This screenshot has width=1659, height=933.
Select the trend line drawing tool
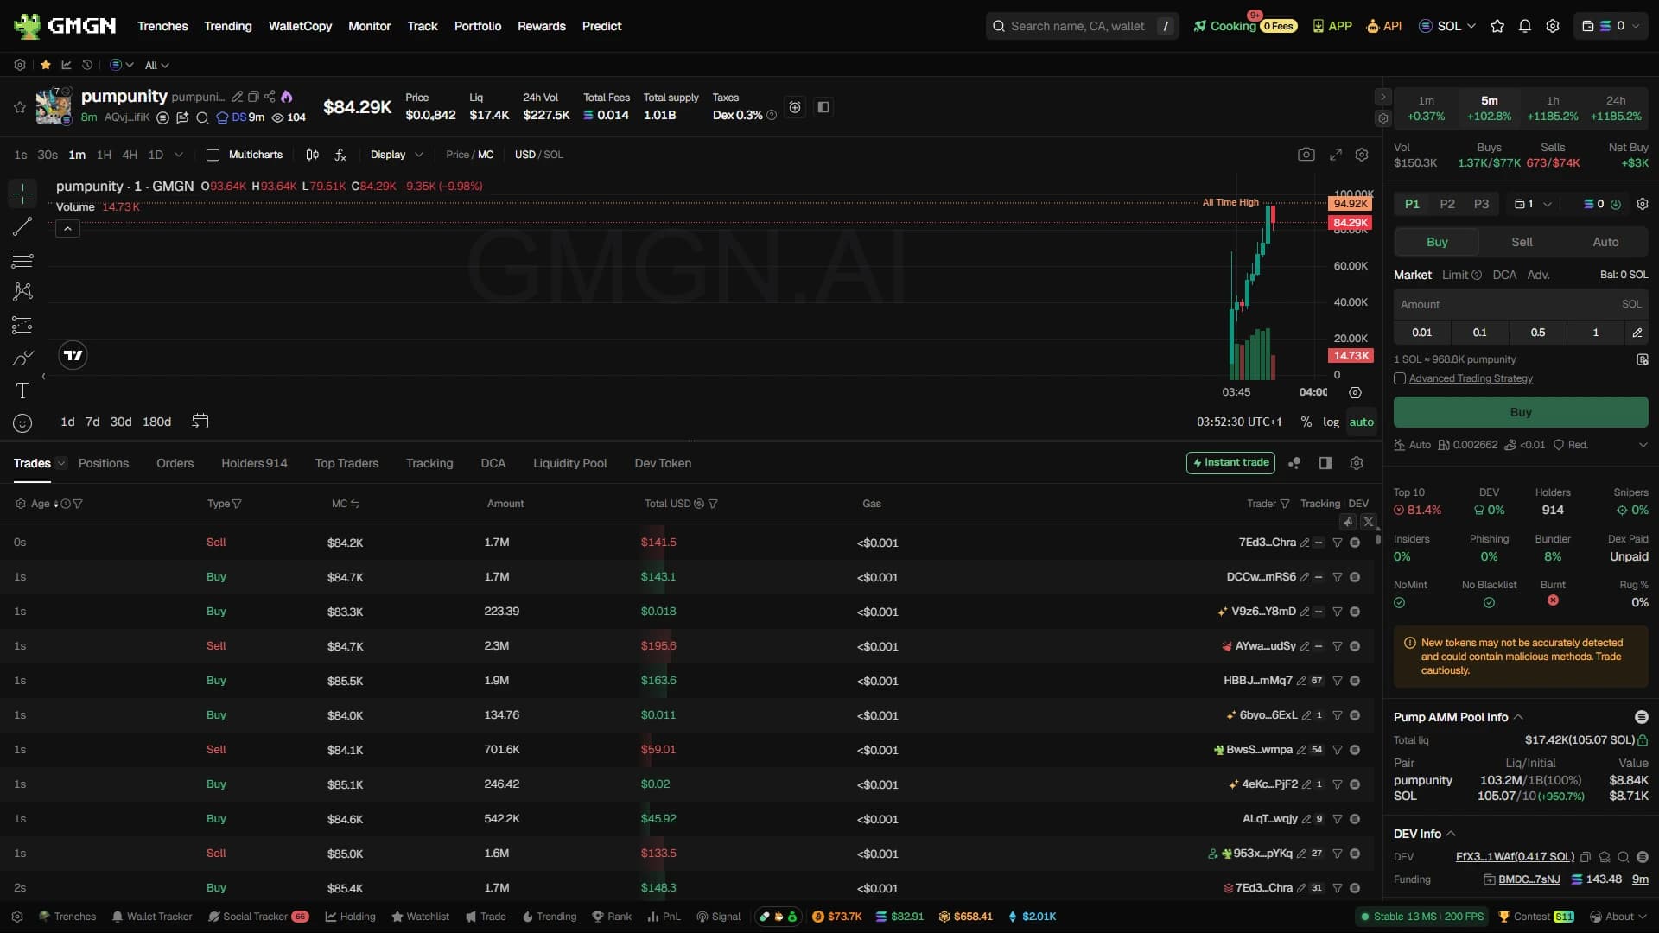(22, 226)
